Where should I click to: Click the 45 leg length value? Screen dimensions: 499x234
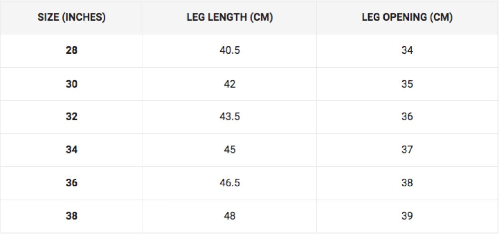click(230, 150)
